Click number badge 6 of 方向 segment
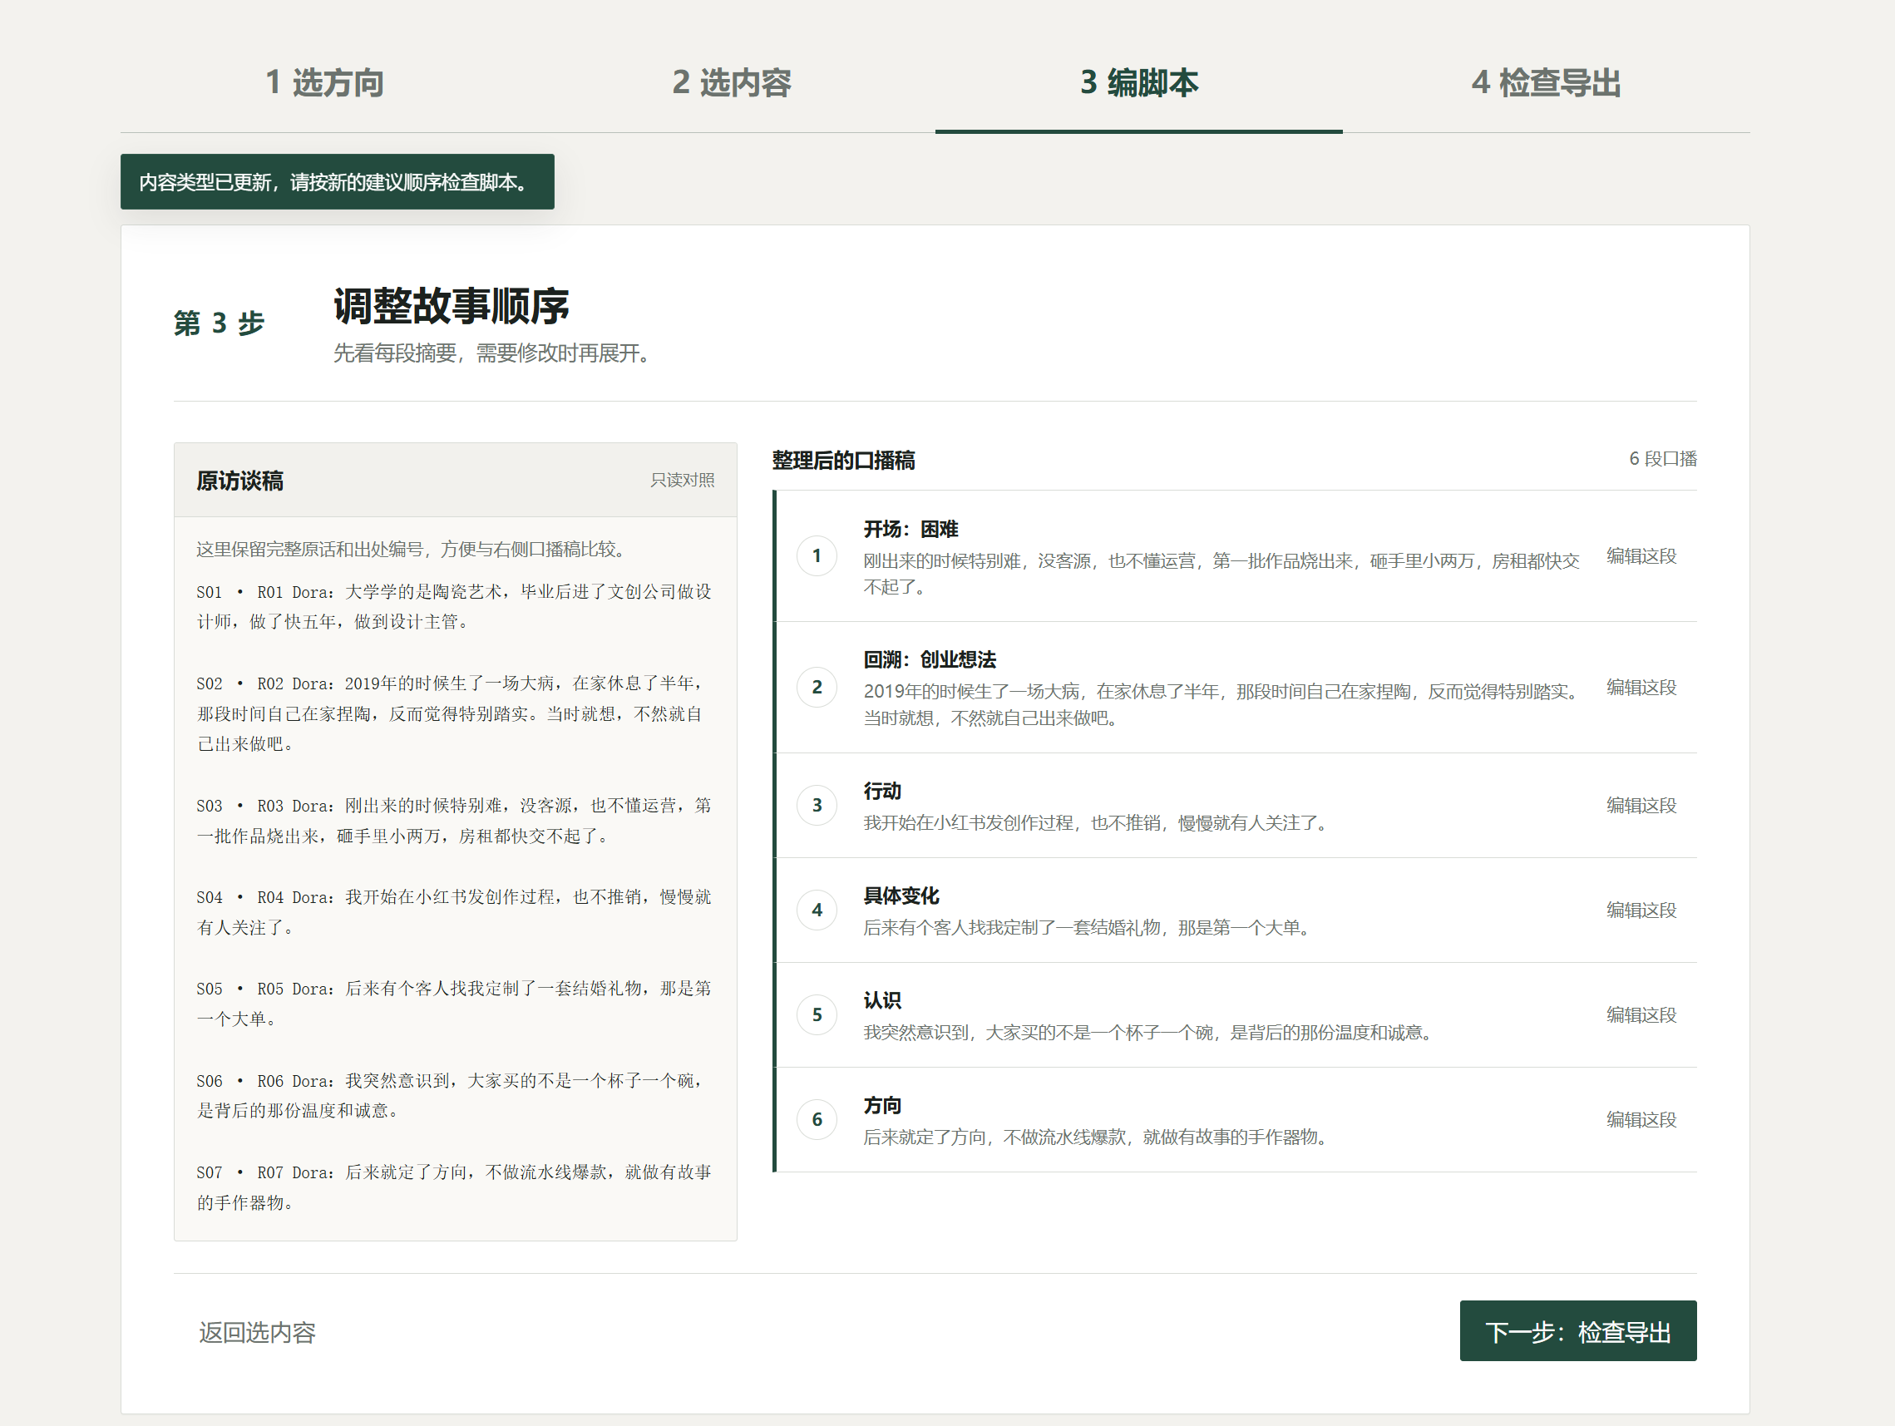Image resolution: width=1895 pixels, height=1426 pixels. tap(817, 1119)
